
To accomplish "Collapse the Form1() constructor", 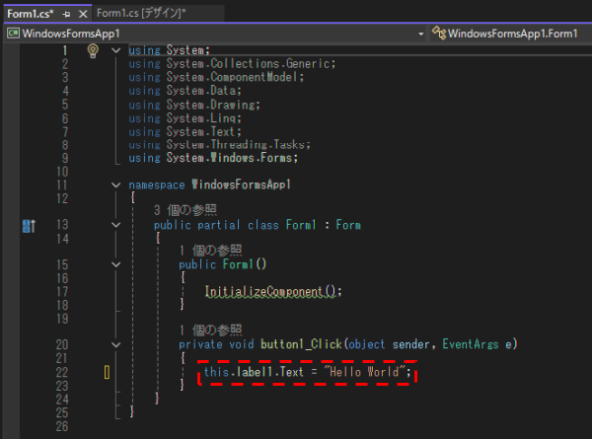I will [116, 264].
